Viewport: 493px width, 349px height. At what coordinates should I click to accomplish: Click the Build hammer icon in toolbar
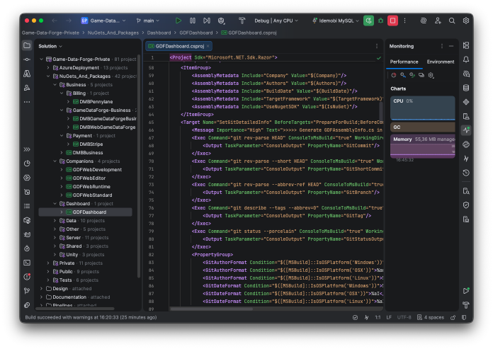coord(242,21)
